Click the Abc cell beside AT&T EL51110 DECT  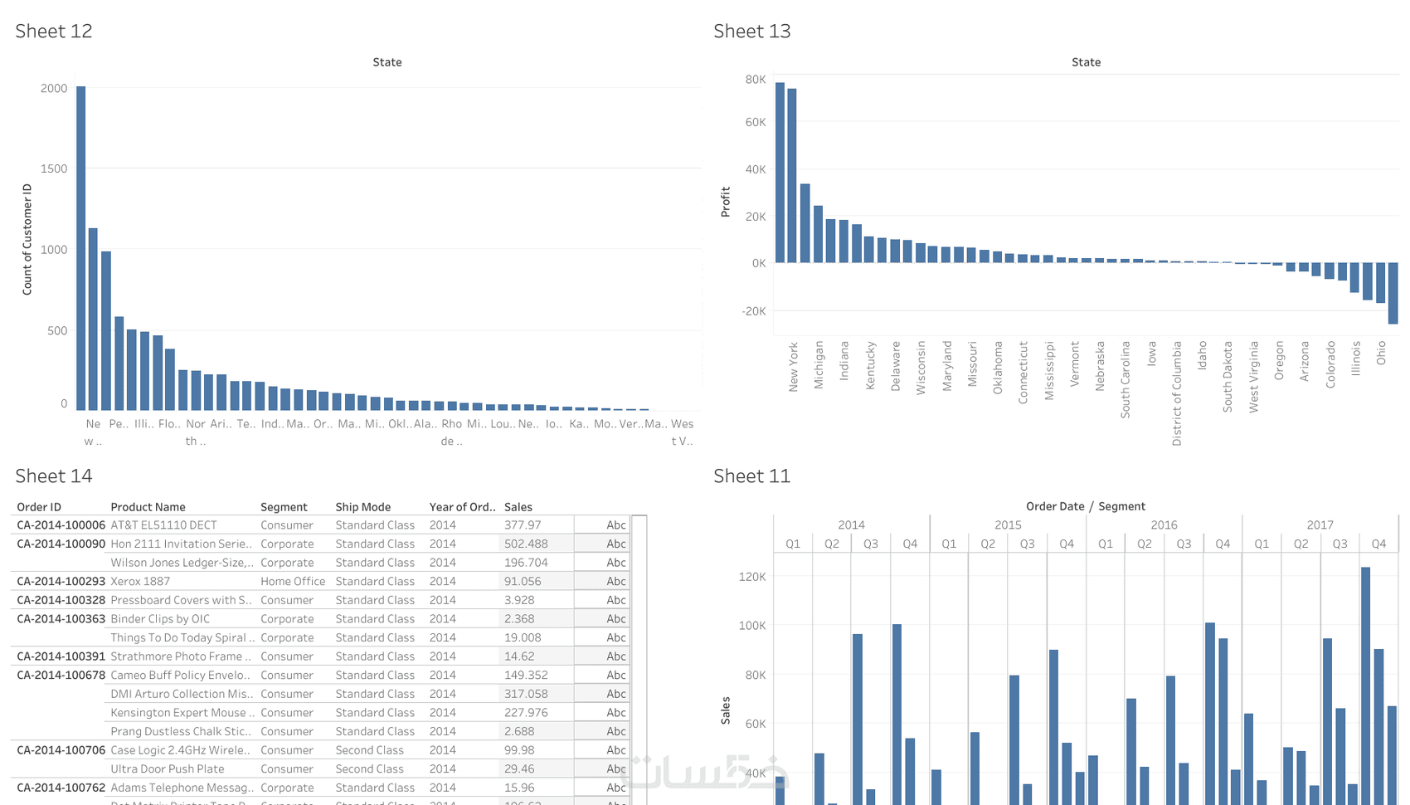click(x=615, y=524)
